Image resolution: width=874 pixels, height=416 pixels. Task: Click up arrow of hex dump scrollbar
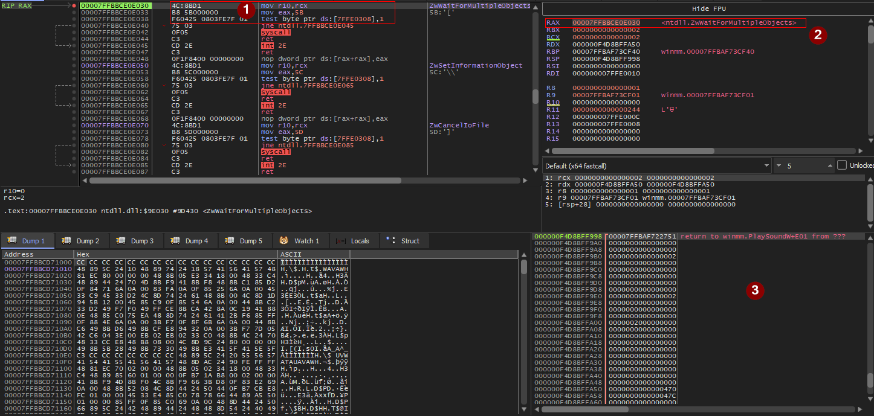click(523, 255)
